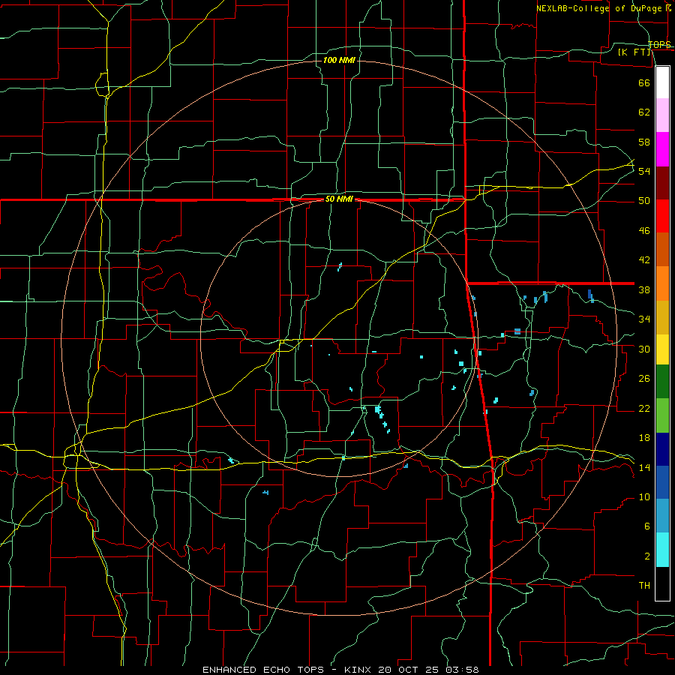Click the scale value "6"
The width and height of the screenshot is (675, 675).
pos(646,526)
